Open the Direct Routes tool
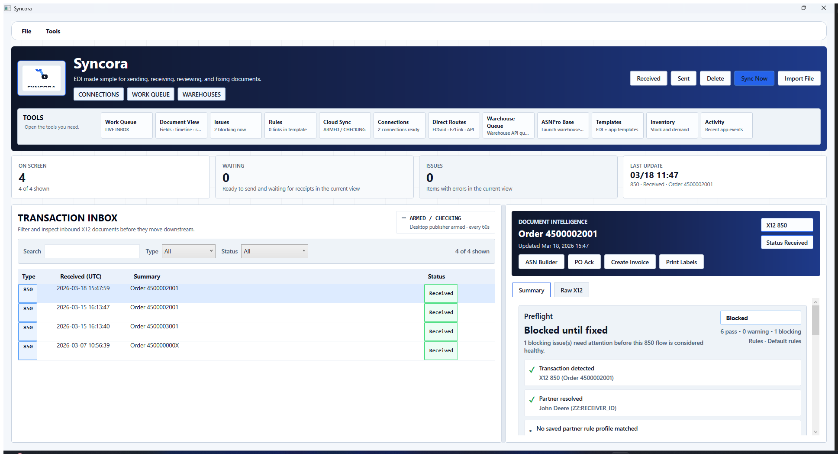 (x=454, y=125)
